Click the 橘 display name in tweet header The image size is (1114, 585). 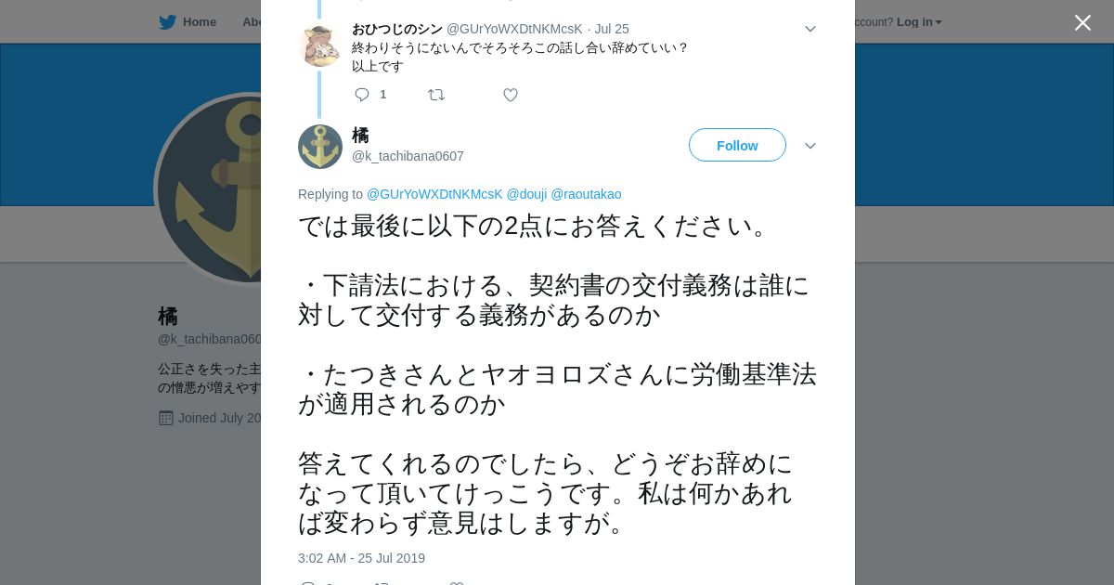360,136
